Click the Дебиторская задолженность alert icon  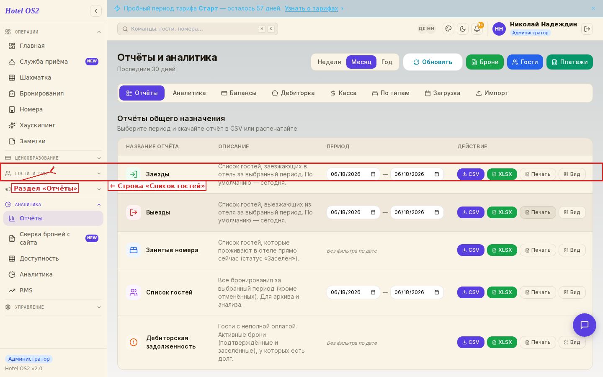[134, 342]
